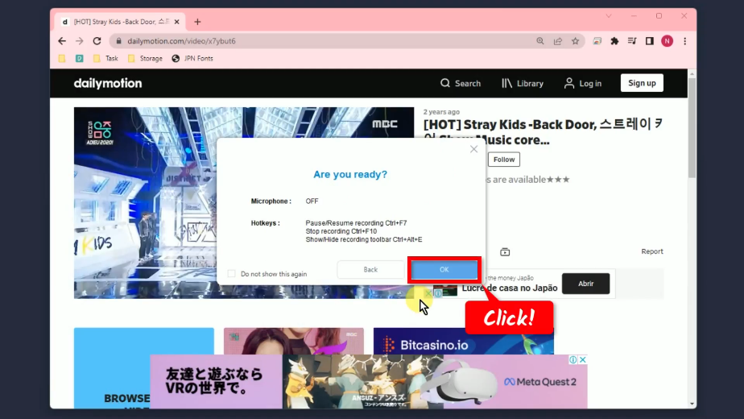
Task: Click the browser back arrow
Action: (x=62, y=41)
